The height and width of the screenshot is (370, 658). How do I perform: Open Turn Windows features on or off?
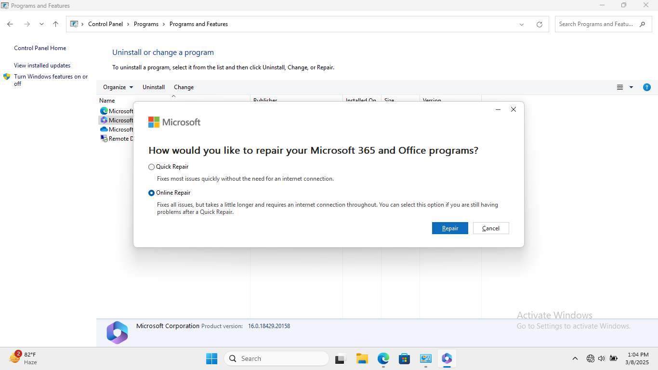coord(51,80)
